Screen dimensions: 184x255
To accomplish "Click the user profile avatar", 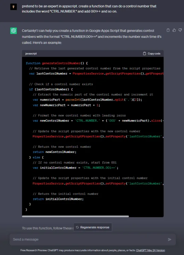I will [x=13, y=7].
